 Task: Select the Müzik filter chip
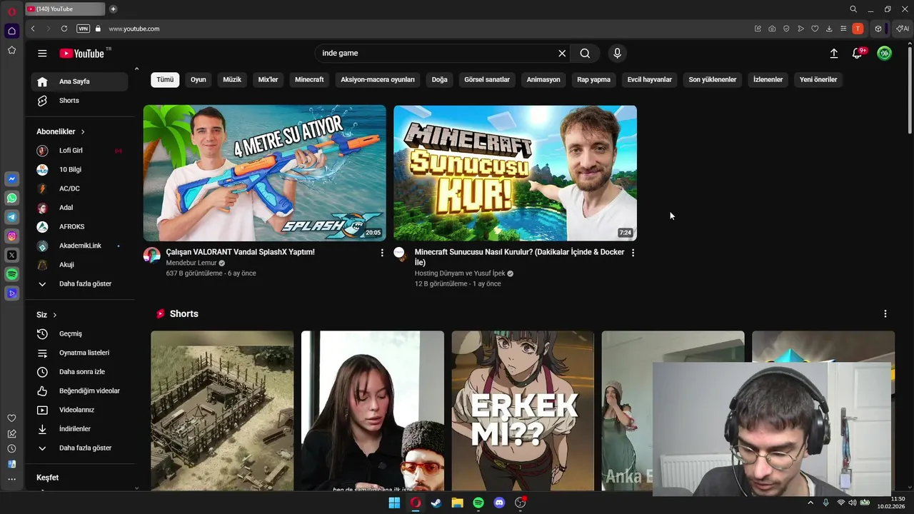[x=232, y=80]
